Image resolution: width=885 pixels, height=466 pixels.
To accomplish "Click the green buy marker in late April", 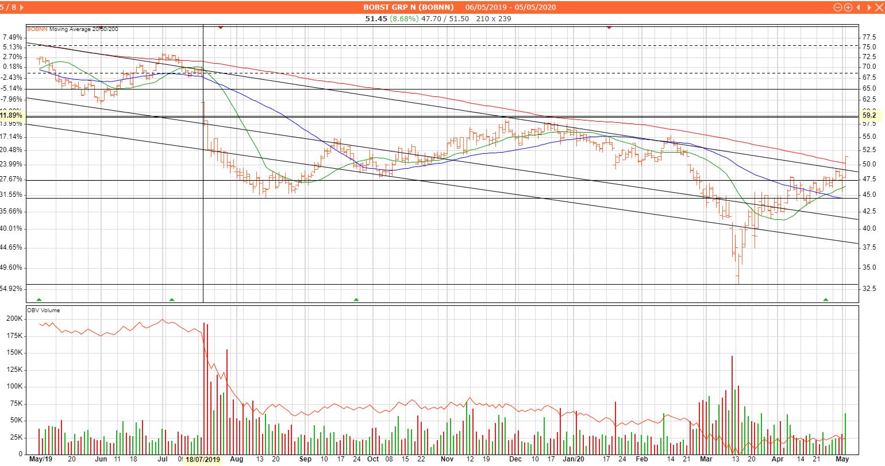I will click(x=826, y=300).
